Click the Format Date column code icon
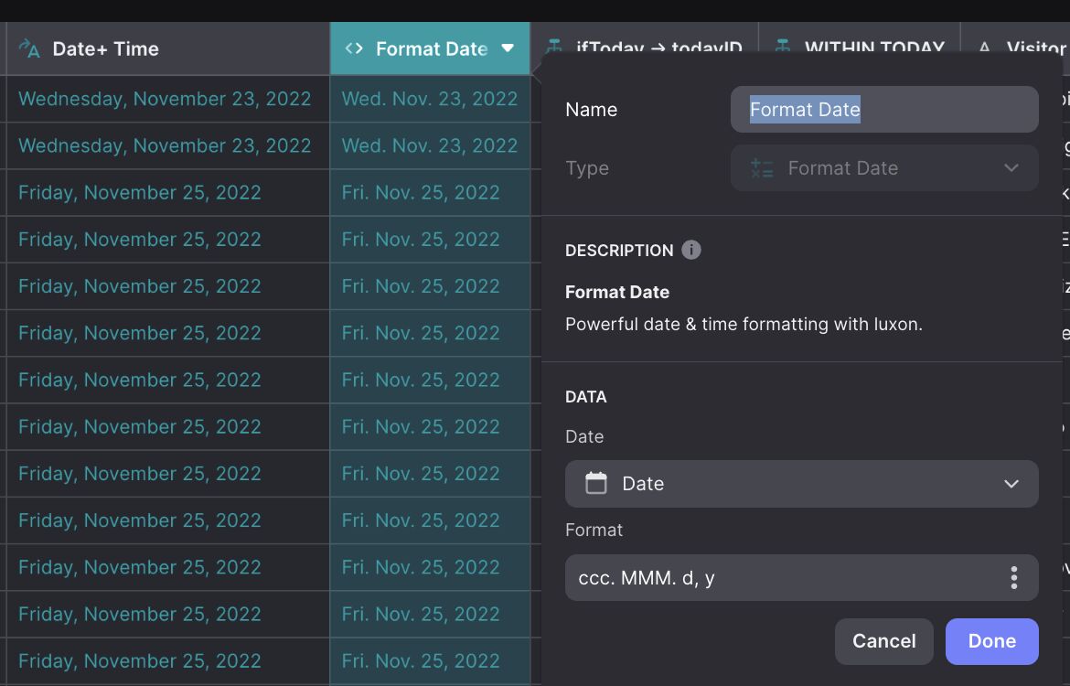Screen dimensions: 1070x686 tap(354, 48)
